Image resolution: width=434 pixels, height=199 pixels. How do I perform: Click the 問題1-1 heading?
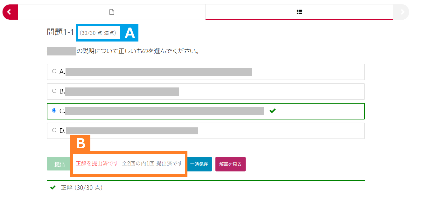point(60,32)
